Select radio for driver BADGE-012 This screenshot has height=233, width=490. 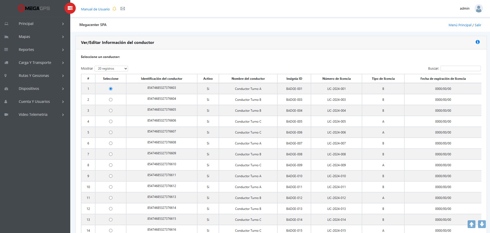111,198
